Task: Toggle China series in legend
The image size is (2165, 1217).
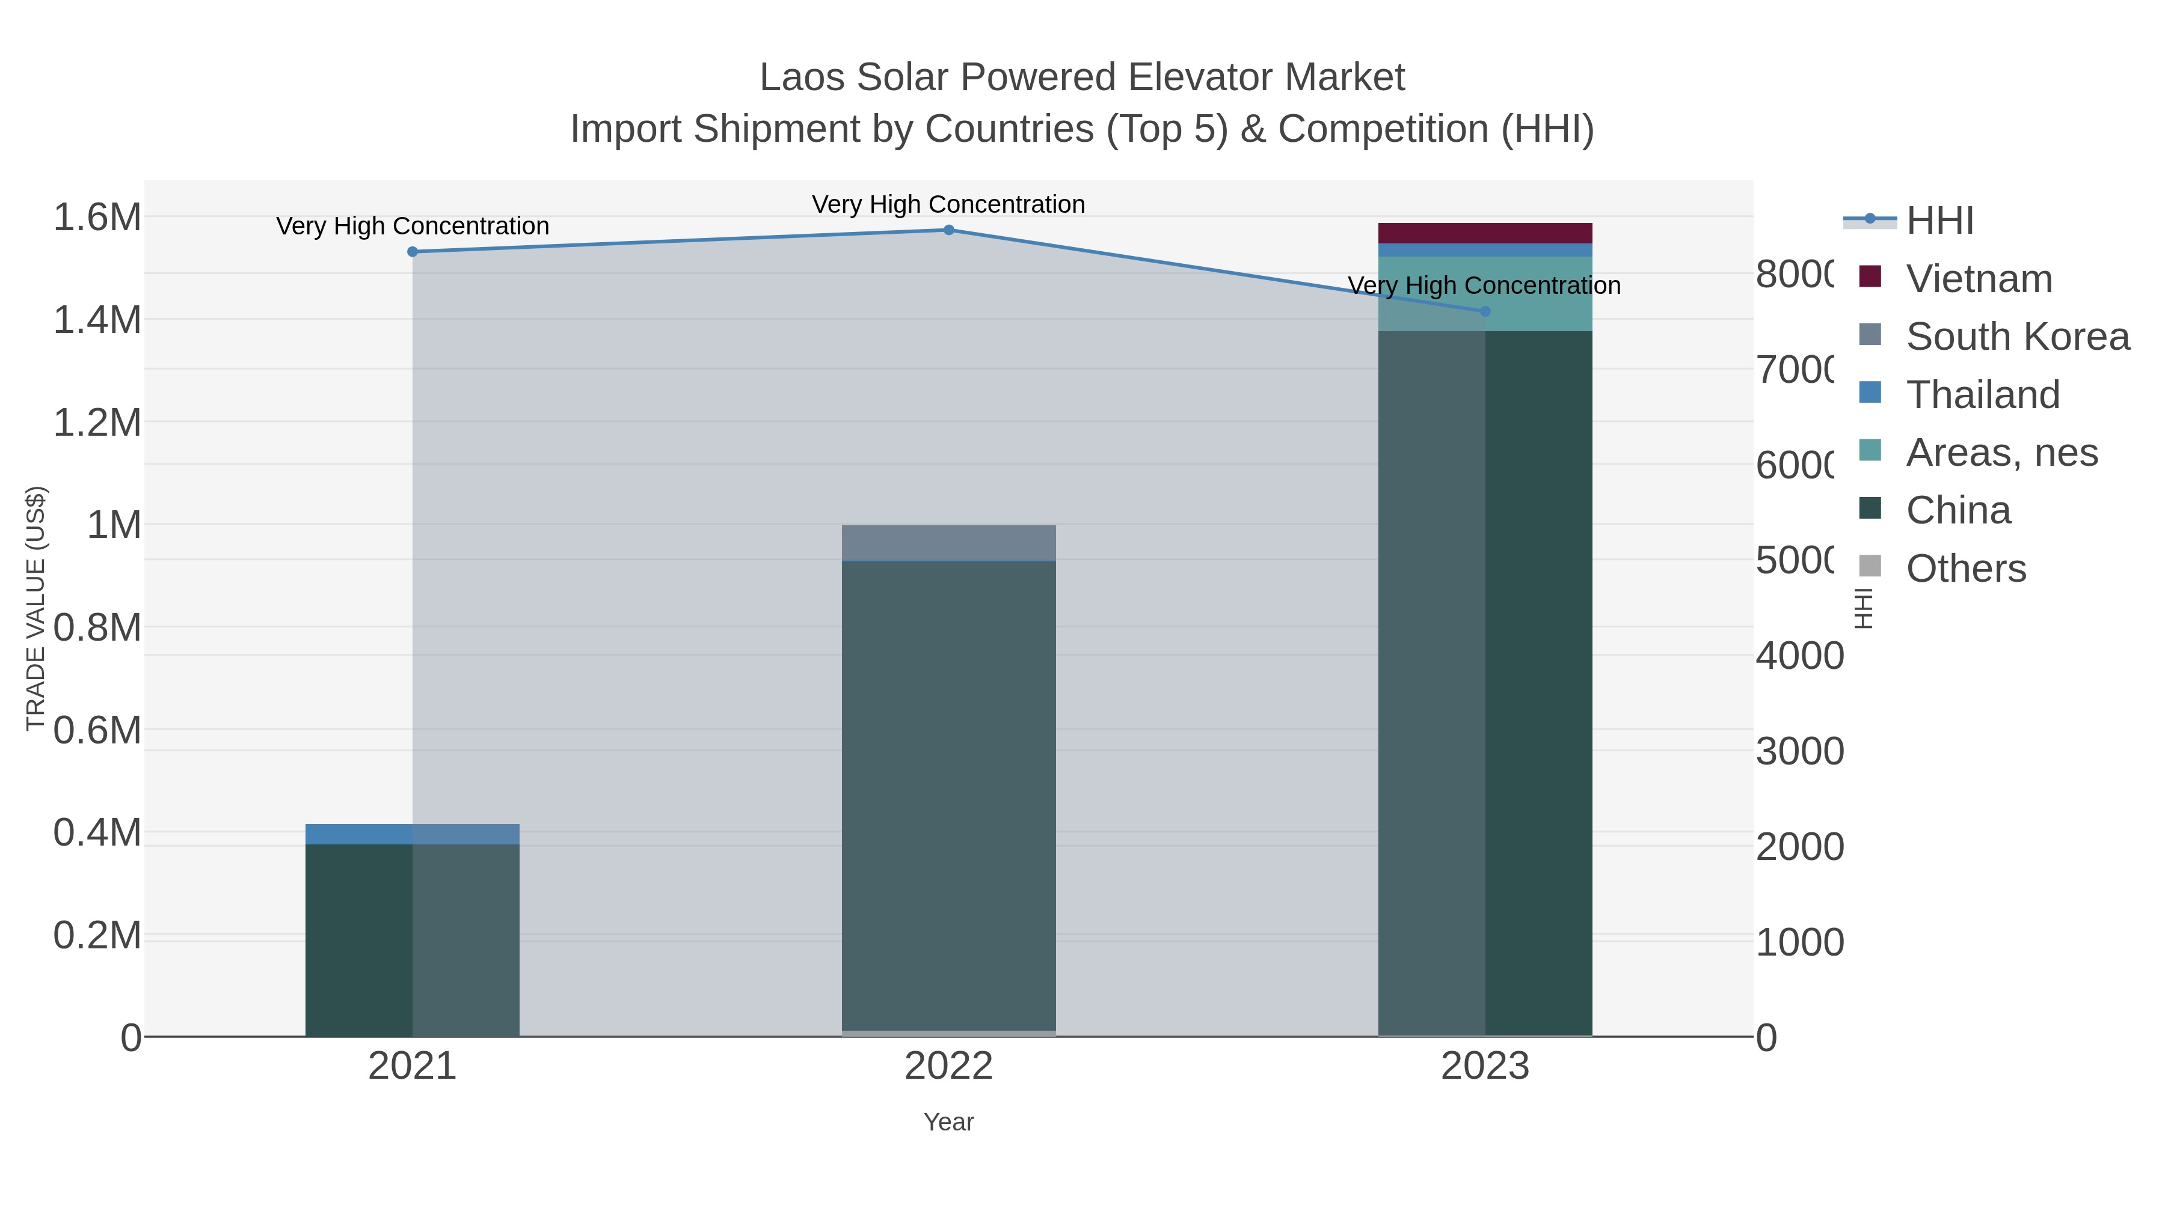Action: coord(1935,510)
